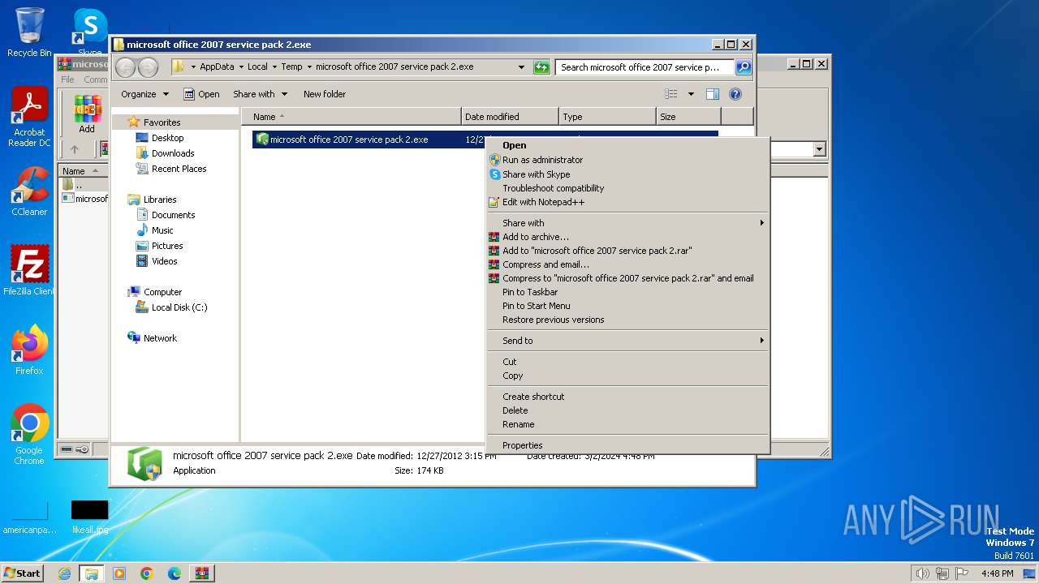The height and width of the screenshot is (584, 1039).
Task: Launch CCleaner desktop shortcut
Action: (29, 191)
